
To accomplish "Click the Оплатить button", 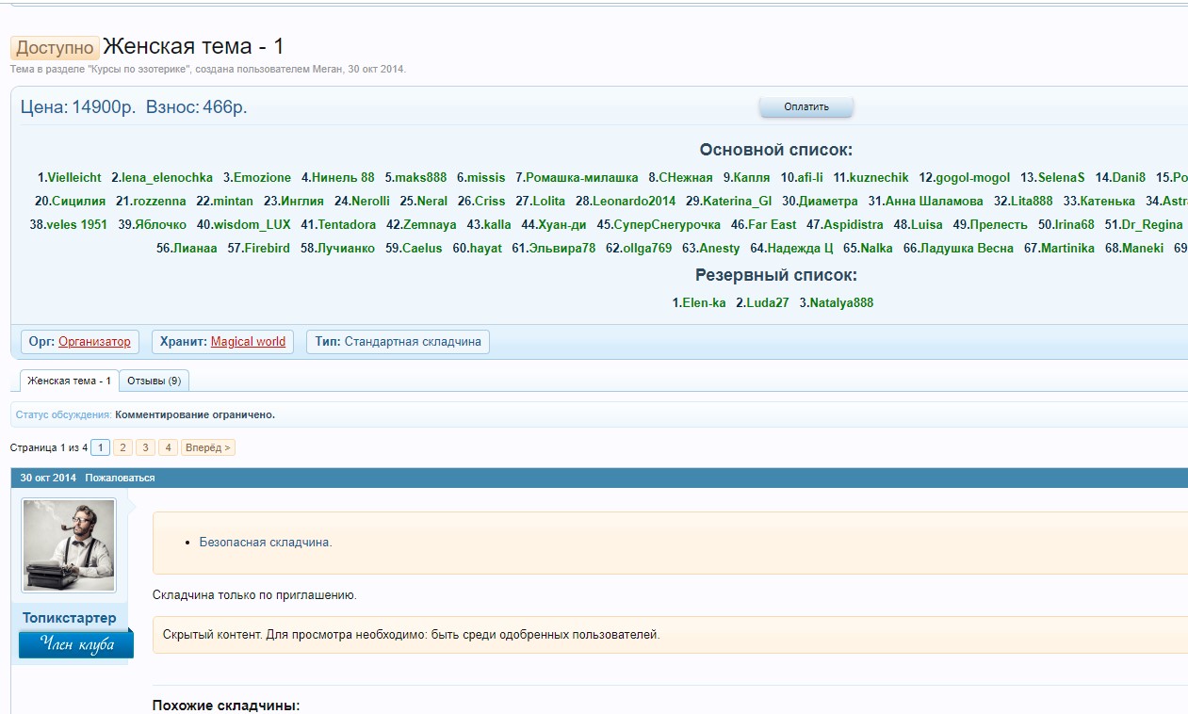I will [806, 107].
